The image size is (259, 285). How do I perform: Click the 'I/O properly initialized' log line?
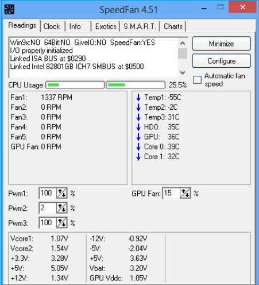coord(41,51)
